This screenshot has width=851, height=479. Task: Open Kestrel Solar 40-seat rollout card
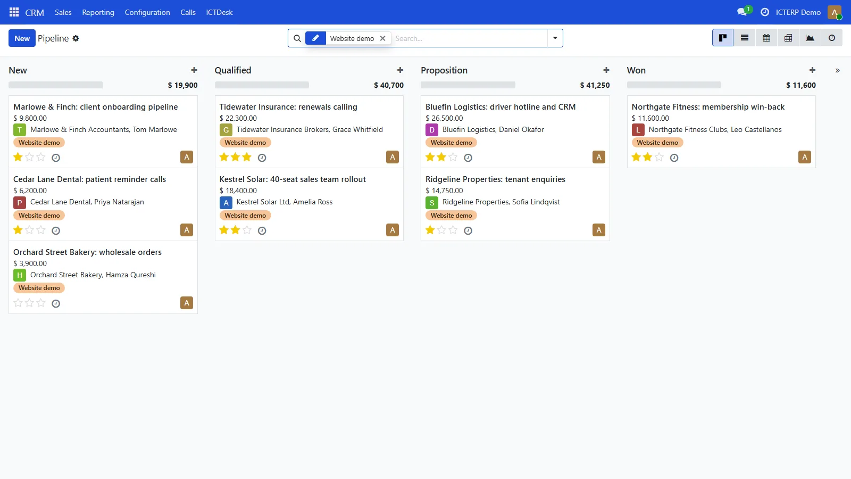pos(309,204)
